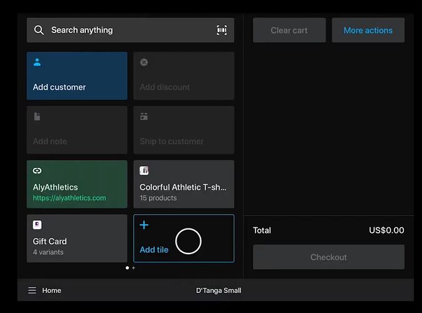
Task: Add a new tile page with small plus
Action: pyautogui.click(x=133, y=268)
